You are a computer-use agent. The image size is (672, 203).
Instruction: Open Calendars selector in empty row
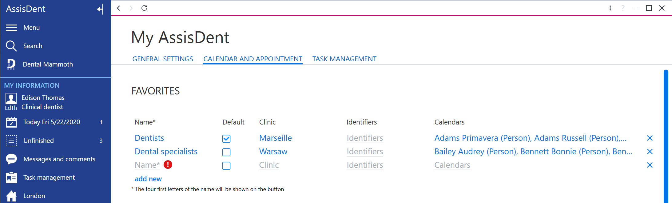[452, 165]
